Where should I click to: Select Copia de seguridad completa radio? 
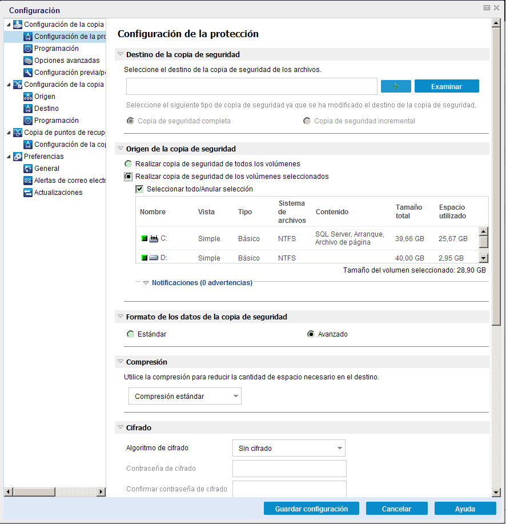[131, 121]
